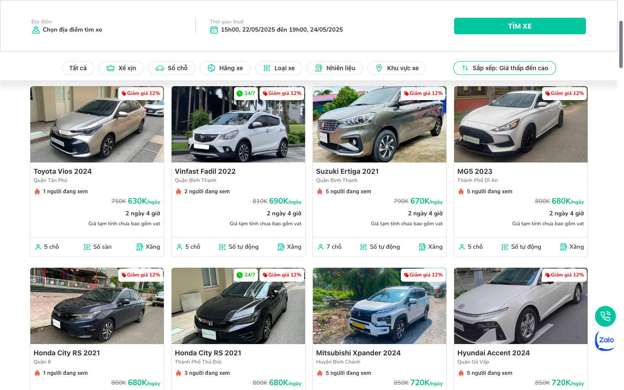Click the phone call floating icon
624x390 pixels.
click(605, 316)
